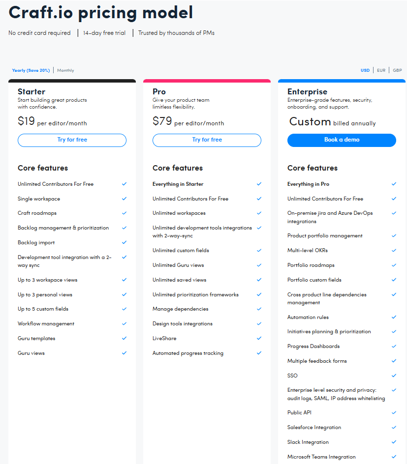Image resolution: width=407 pixels, height=464 pixels.
Task: Click the checkmark next to LiveShare
Action: pyautogui.click(x=259, y=338)
